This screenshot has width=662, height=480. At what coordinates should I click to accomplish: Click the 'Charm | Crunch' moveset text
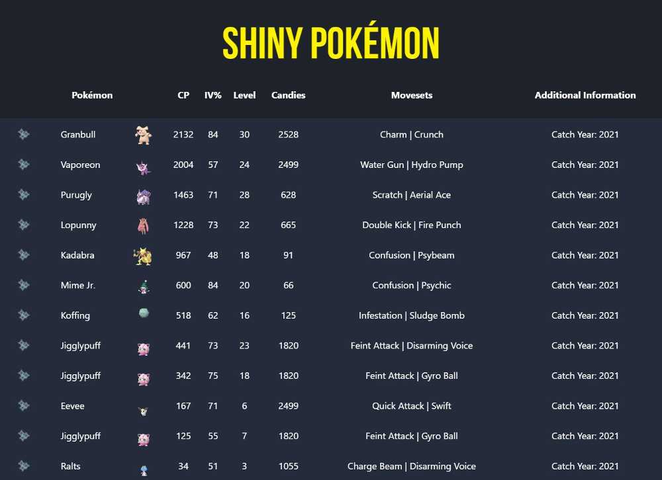tap(412, 135)
